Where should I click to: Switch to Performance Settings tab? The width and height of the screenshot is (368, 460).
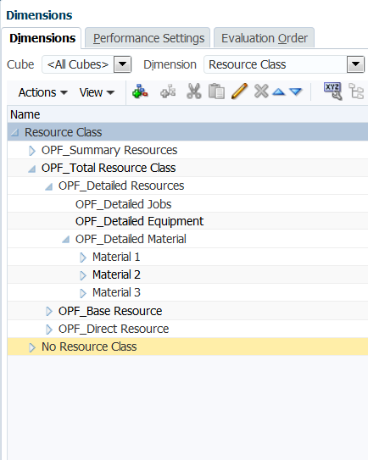coord(148,38)
